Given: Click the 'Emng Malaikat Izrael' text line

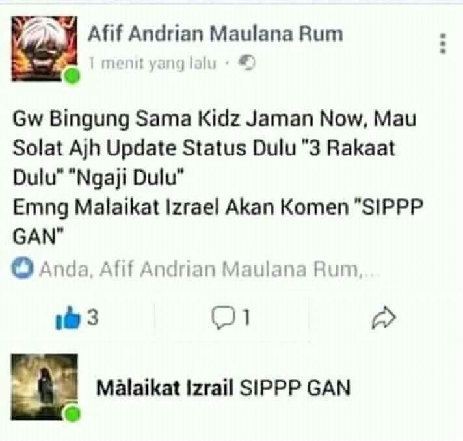Looking at the screenshot, I should (218, 207).
